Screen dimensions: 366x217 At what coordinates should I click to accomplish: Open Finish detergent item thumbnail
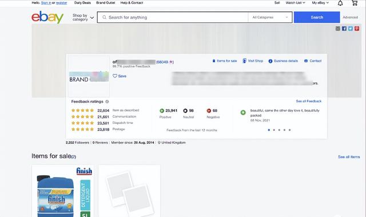click(63, 191)
